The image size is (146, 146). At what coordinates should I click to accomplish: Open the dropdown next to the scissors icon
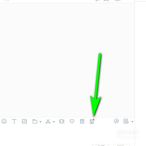pos(54,122)
